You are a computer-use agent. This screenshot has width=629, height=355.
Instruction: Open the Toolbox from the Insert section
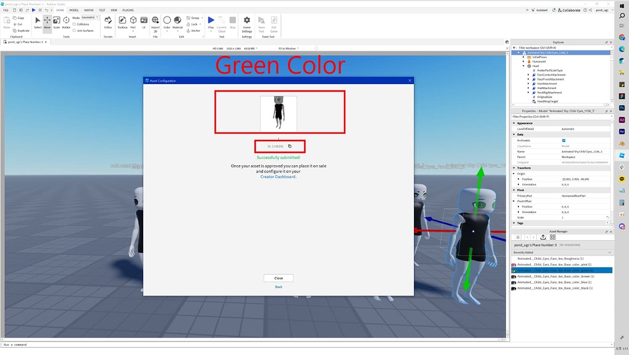(x=122, y=21)
